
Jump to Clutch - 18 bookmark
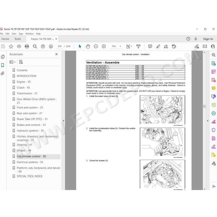click(x=23, y=88)
